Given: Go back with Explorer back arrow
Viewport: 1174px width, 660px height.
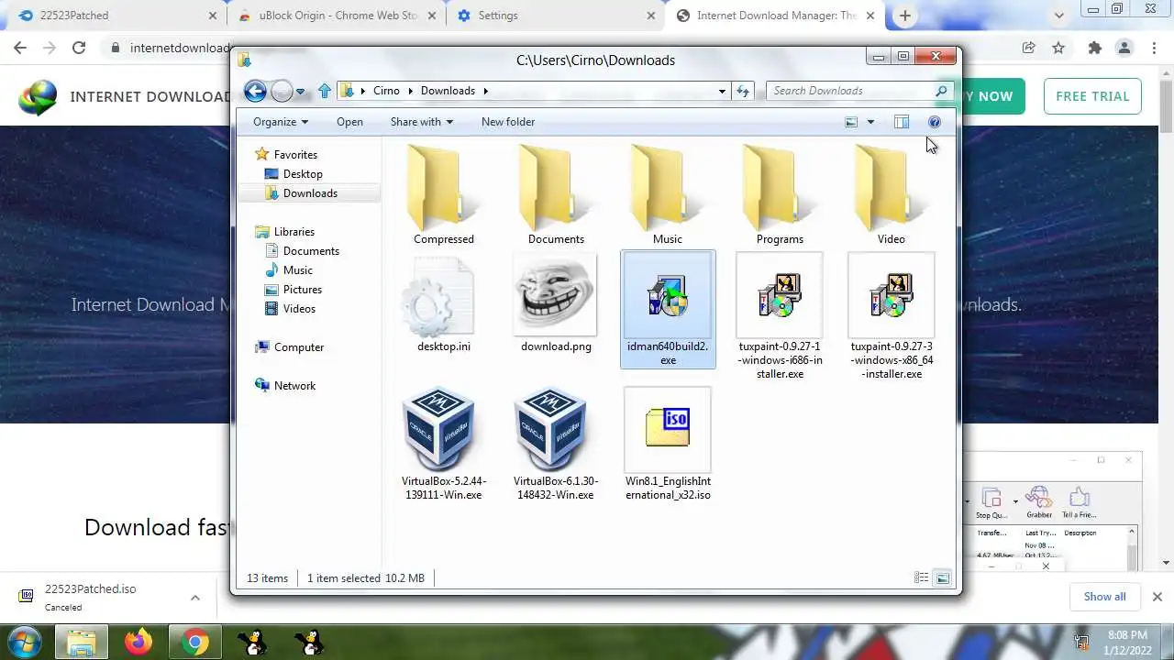Looking at the screenshot, I should click(255, 91).
